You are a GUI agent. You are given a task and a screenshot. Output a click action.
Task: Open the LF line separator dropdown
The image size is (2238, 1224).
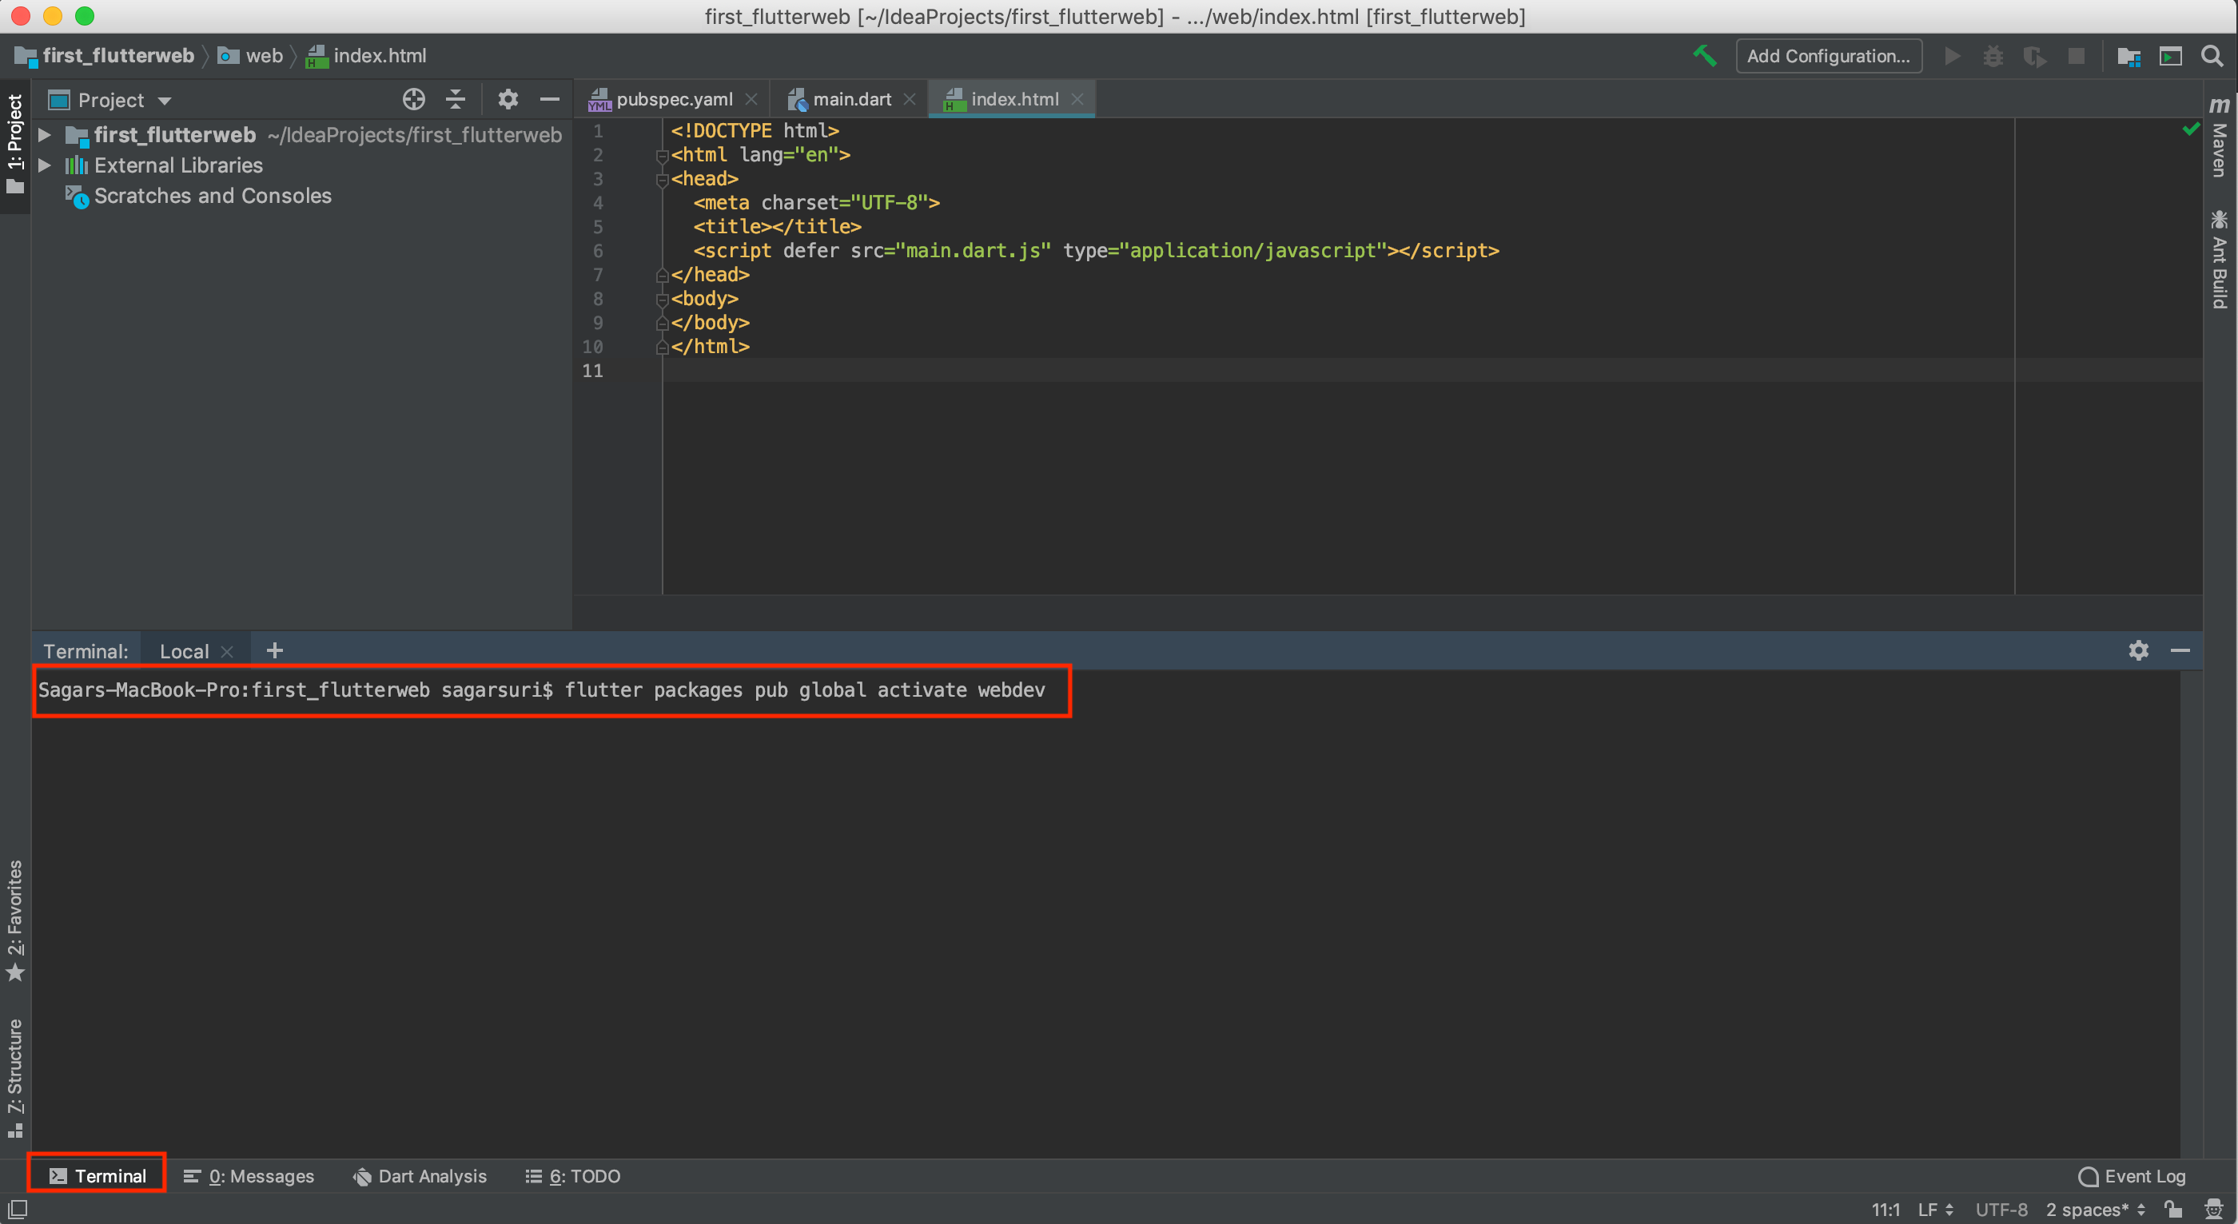[x=1935, y=1210]
